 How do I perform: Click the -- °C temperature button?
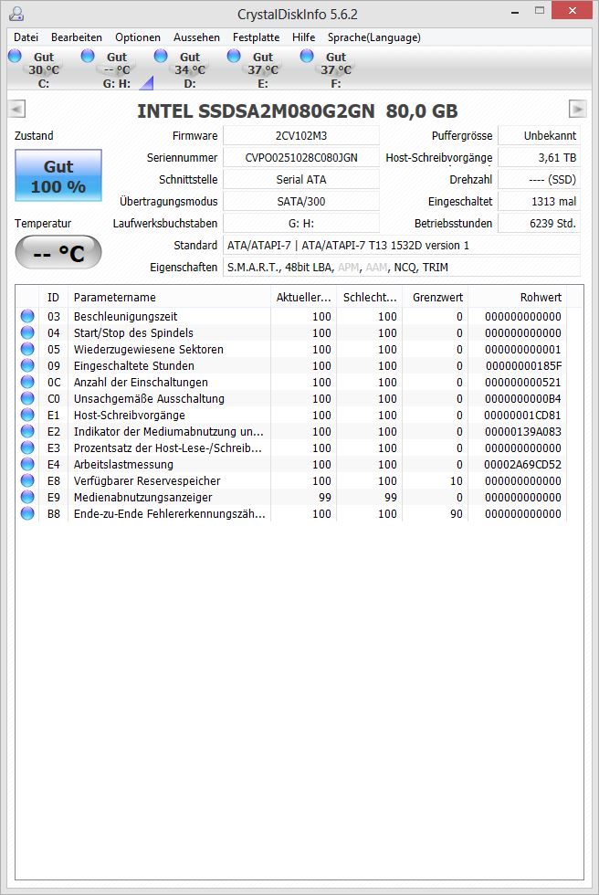point(58,252)
